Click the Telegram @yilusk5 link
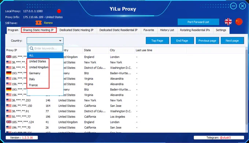 click(225, 138)
